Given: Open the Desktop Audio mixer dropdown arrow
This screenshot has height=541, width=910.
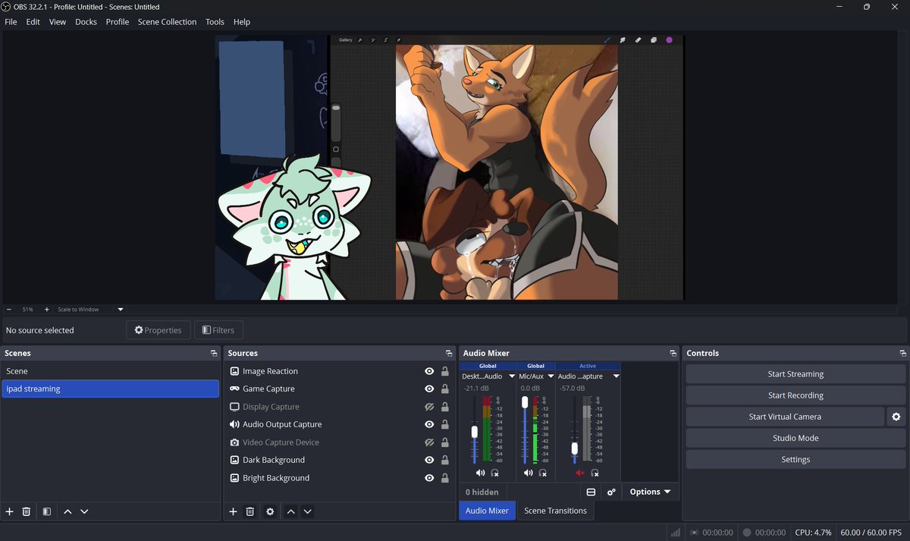Looking at the screenshot, I should click(x=512, y=376).
